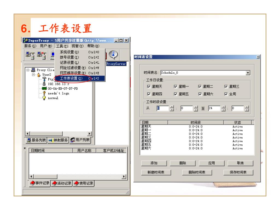This screenshot has width=280, height=210.
Task: Close the log panel with the small x
Action: point(25,148)
